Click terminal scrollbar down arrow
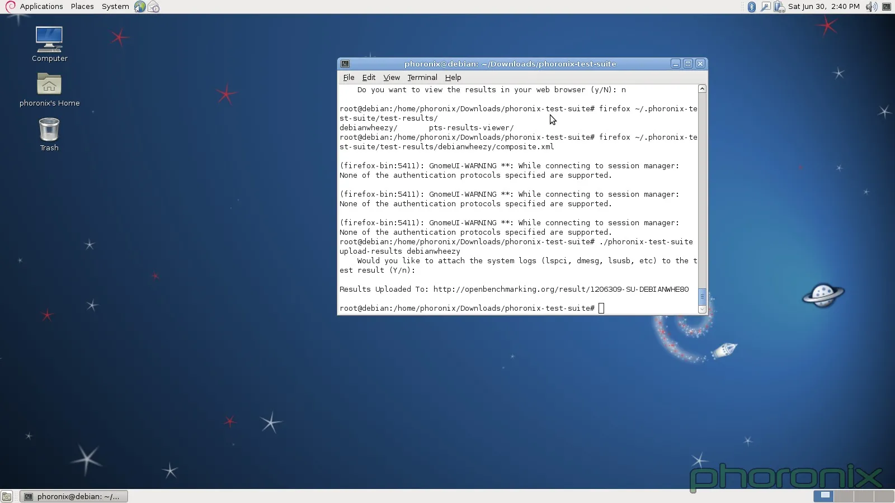Screen dimensions: 895x503 click(702, 309)
